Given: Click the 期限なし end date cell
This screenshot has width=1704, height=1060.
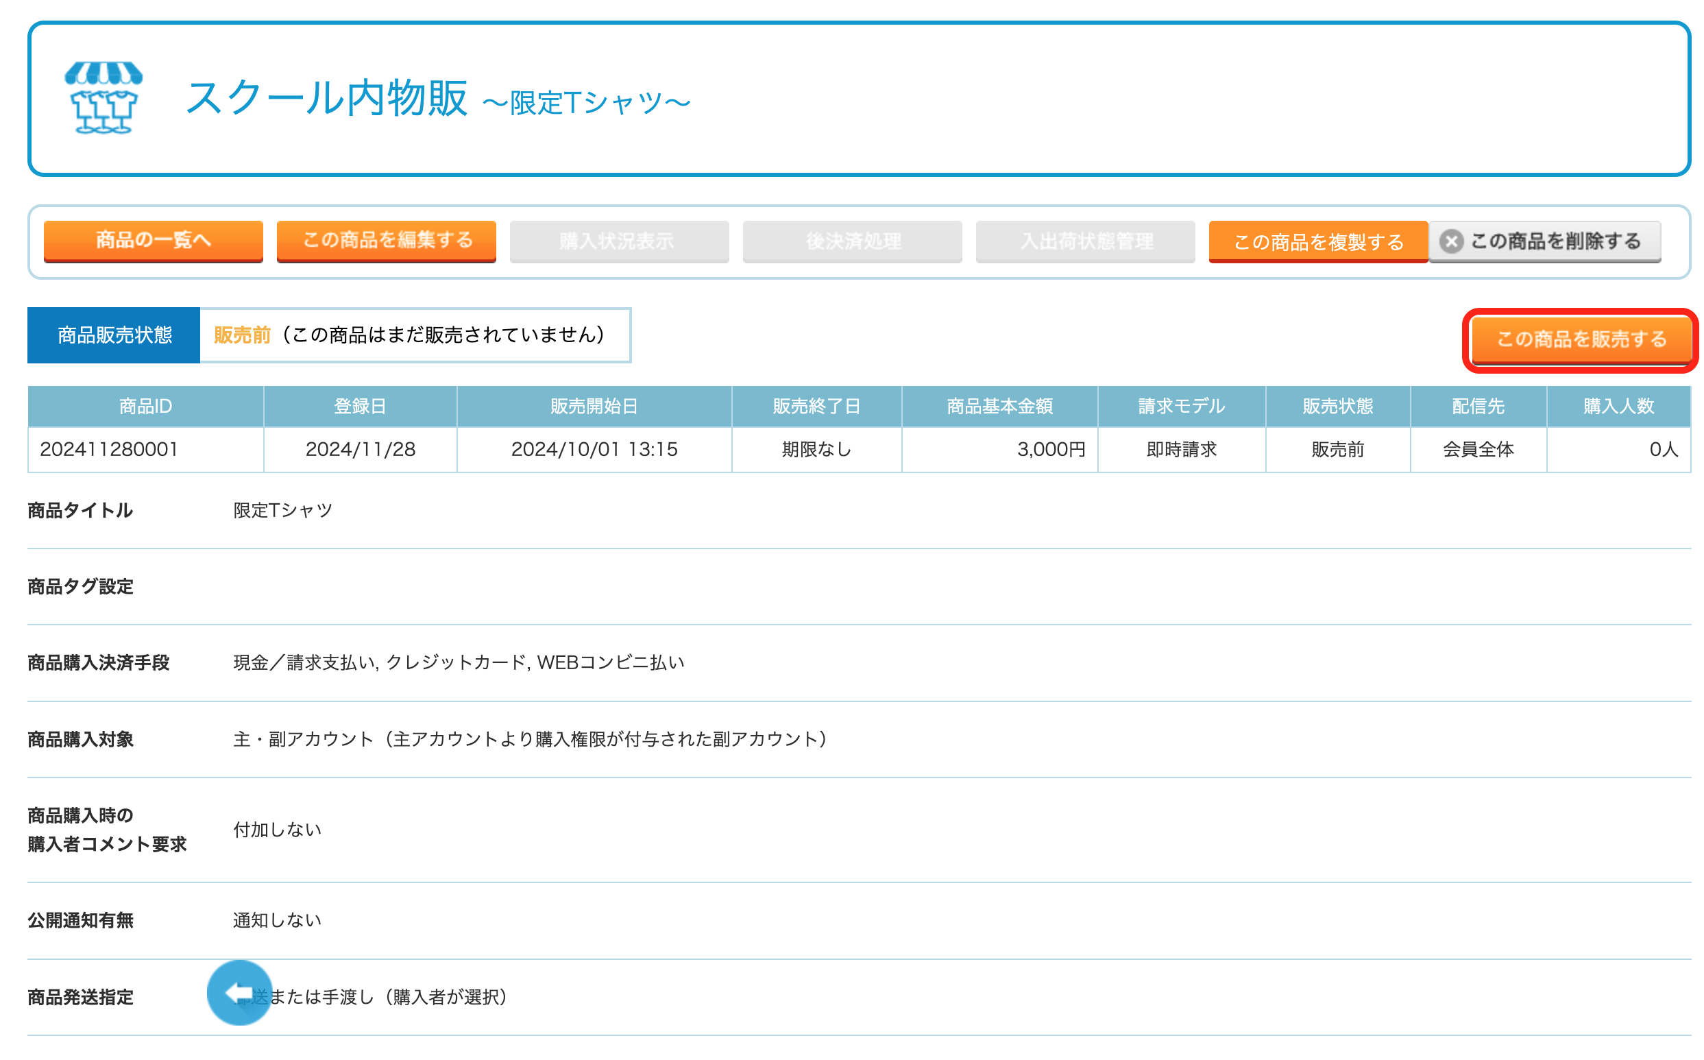Looking at the screenshot, I should pyautogui.click(x=816, y=449).
